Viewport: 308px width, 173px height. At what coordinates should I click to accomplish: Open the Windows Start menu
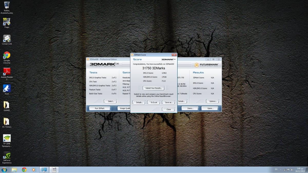[x=4, y=170]
